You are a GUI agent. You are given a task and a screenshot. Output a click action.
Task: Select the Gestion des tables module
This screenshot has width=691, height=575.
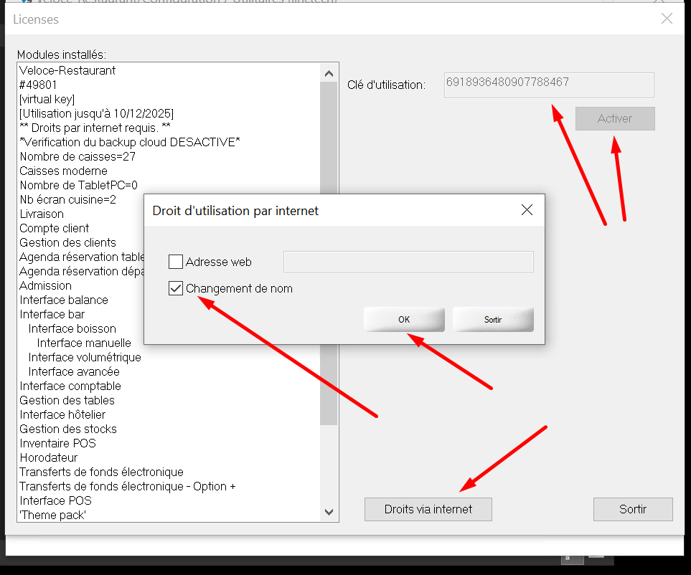(67, 400)
